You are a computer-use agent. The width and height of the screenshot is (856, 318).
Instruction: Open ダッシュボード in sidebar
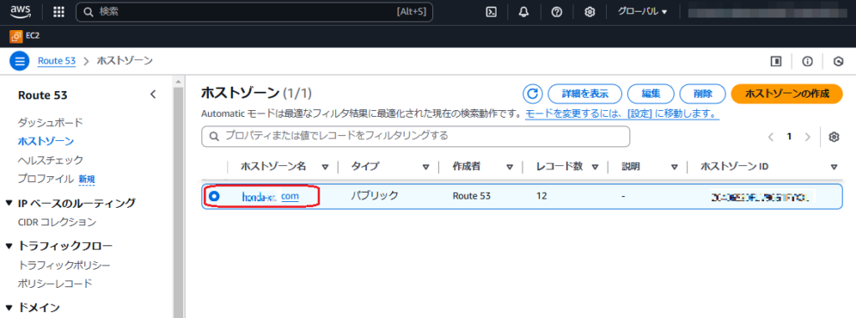[x=50, y=122]
